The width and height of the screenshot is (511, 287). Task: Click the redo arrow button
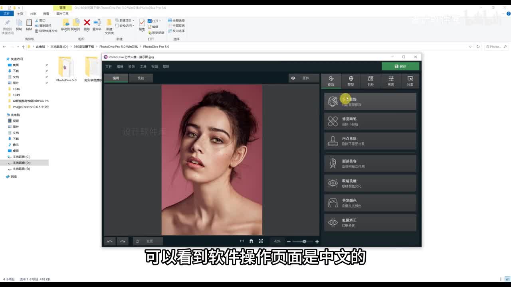point(123,241)
